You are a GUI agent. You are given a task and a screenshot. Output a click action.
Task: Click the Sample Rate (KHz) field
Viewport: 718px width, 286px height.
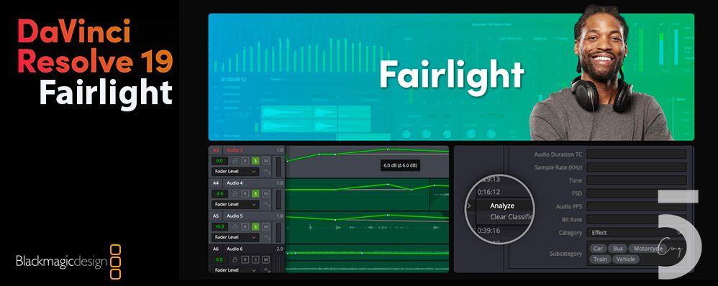tap(637, 167)
